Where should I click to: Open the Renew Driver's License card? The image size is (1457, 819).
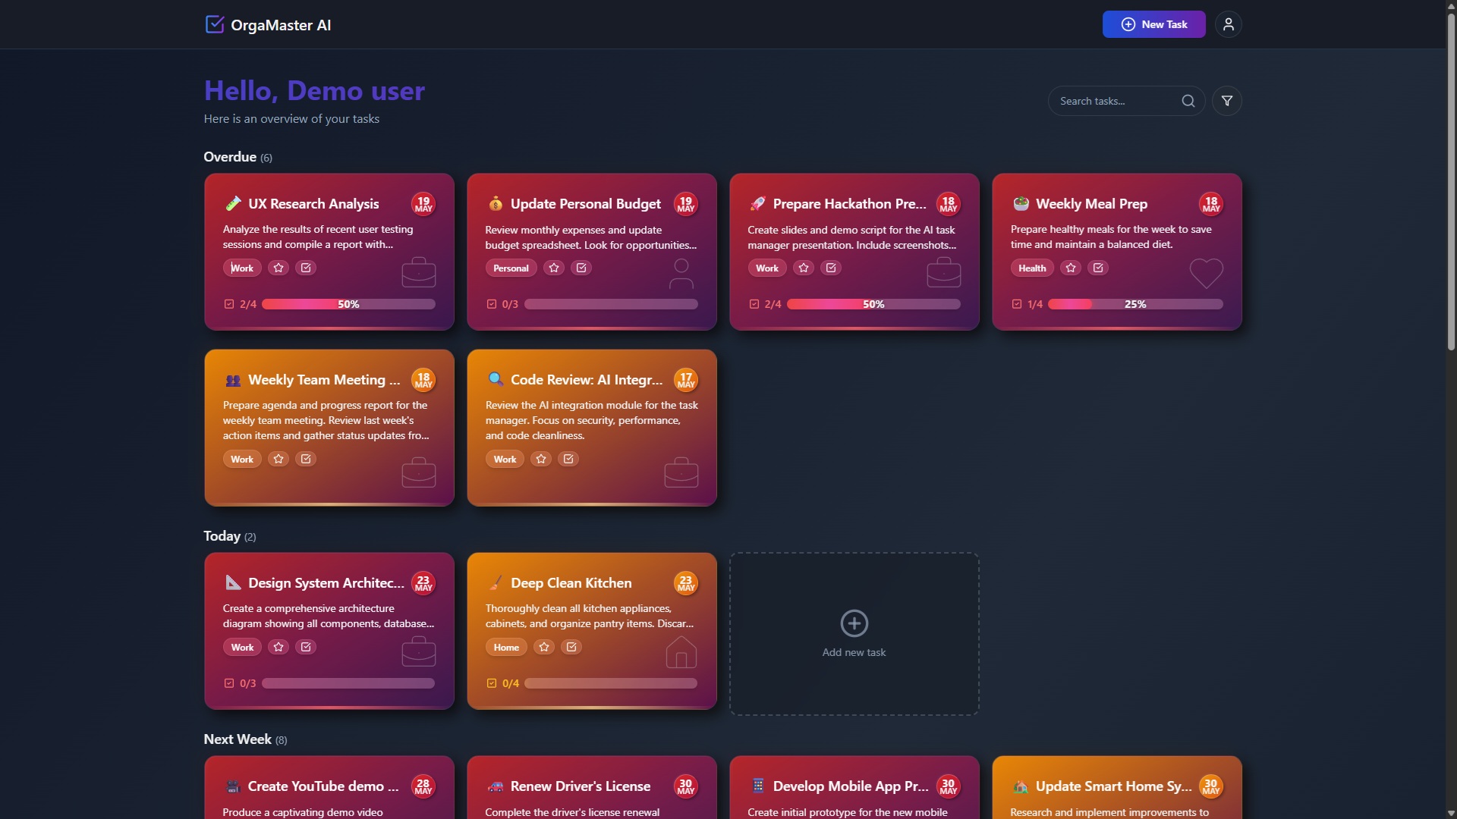(x=591, y=789)
